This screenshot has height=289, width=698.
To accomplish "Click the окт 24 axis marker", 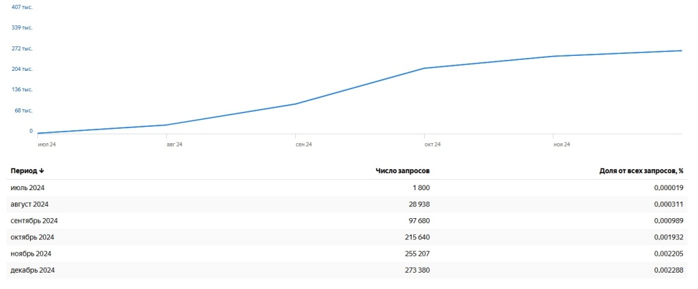I will pyautogui.click(x=432, y=144).
